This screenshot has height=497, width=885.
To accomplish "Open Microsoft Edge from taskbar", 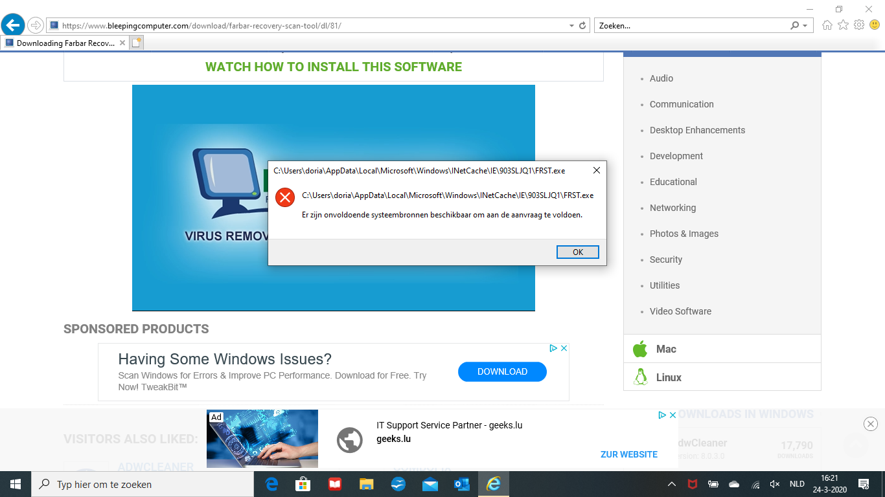I will tap(271, 484).
